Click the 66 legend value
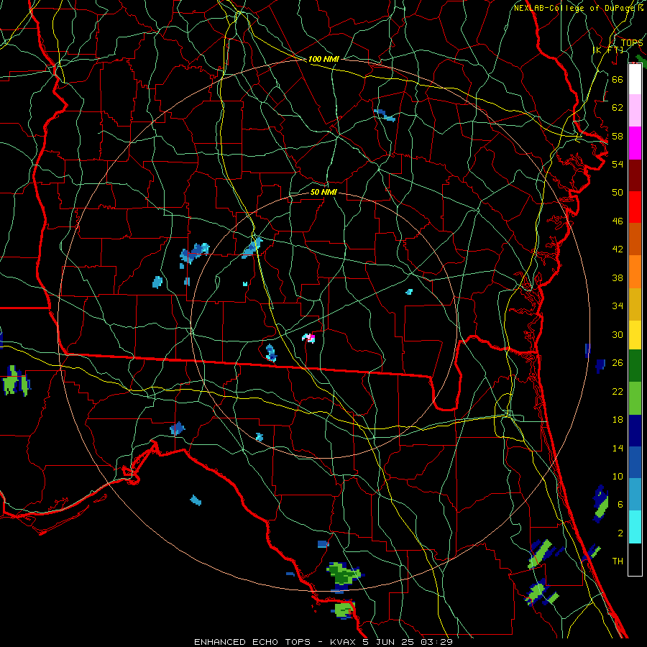The height and width of the screenshot is (647, 647). click(618, 79)
